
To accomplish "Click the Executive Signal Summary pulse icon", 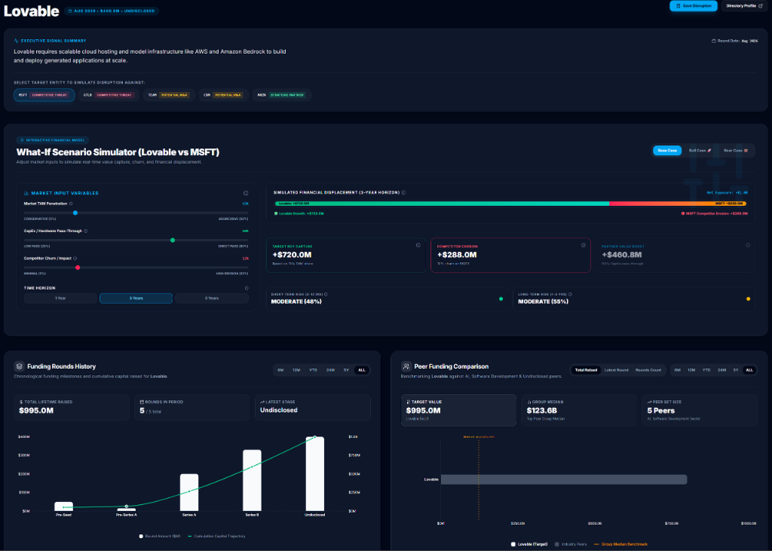I will [17, 41].
